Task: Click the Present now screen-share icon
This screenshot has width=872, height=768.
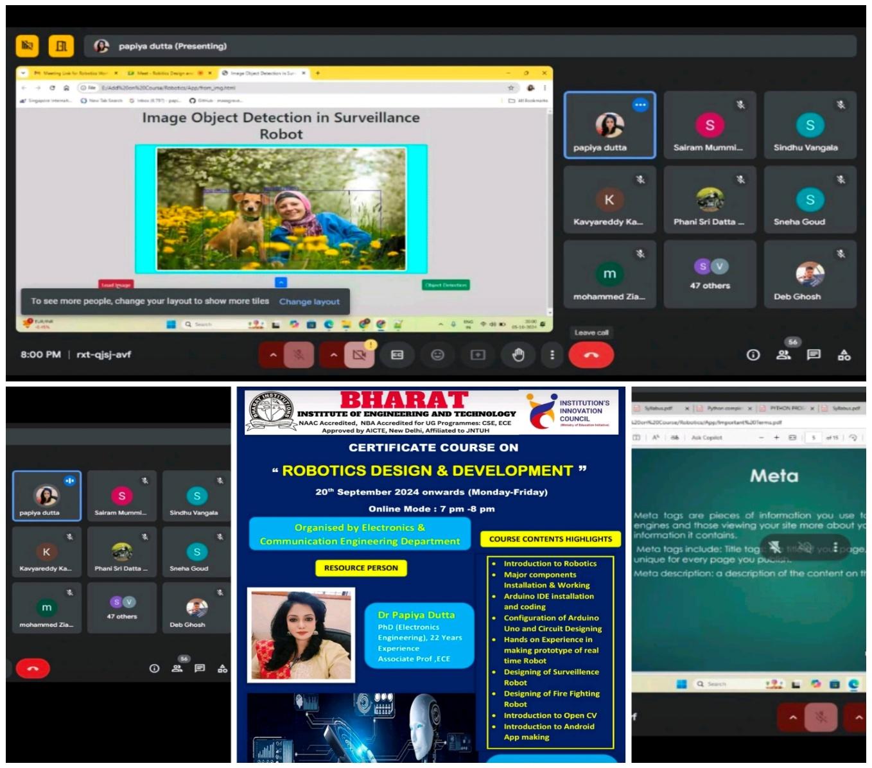Action: 478,355
